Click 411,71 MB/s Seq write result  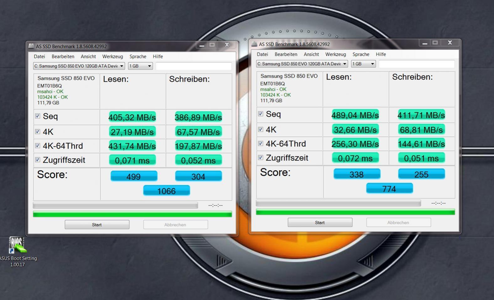click(421, 115)
